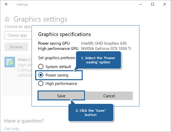Open Settings home via house icon

[x=7, y=19]
